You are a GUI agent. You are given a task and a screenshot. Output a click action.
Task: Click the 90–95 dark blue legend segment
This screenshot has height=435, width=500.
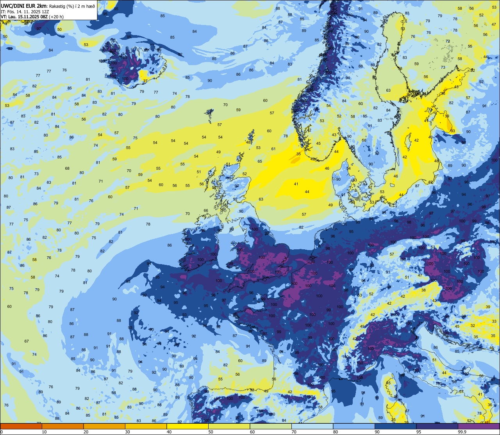coord(395,426)
